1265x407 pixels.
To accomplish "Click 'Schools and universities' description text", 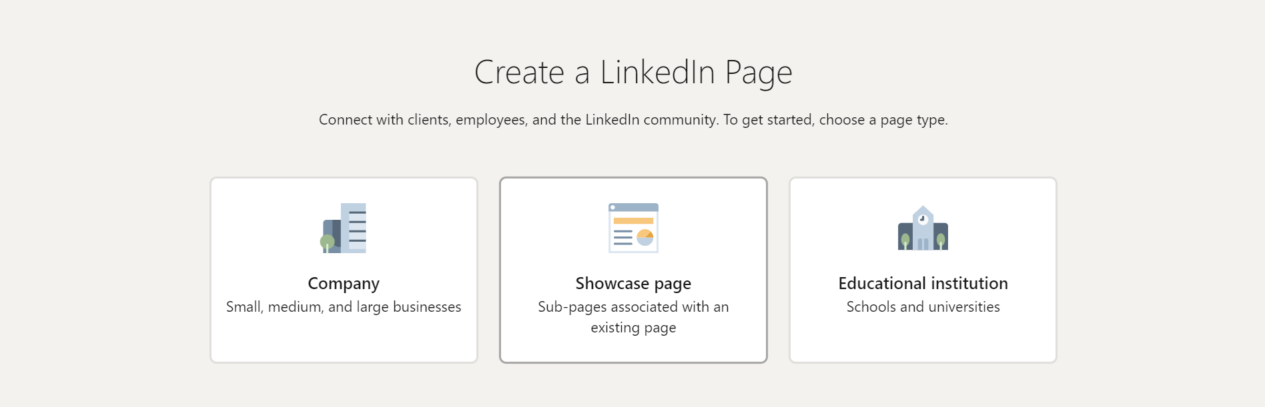I will coord(923,307).
